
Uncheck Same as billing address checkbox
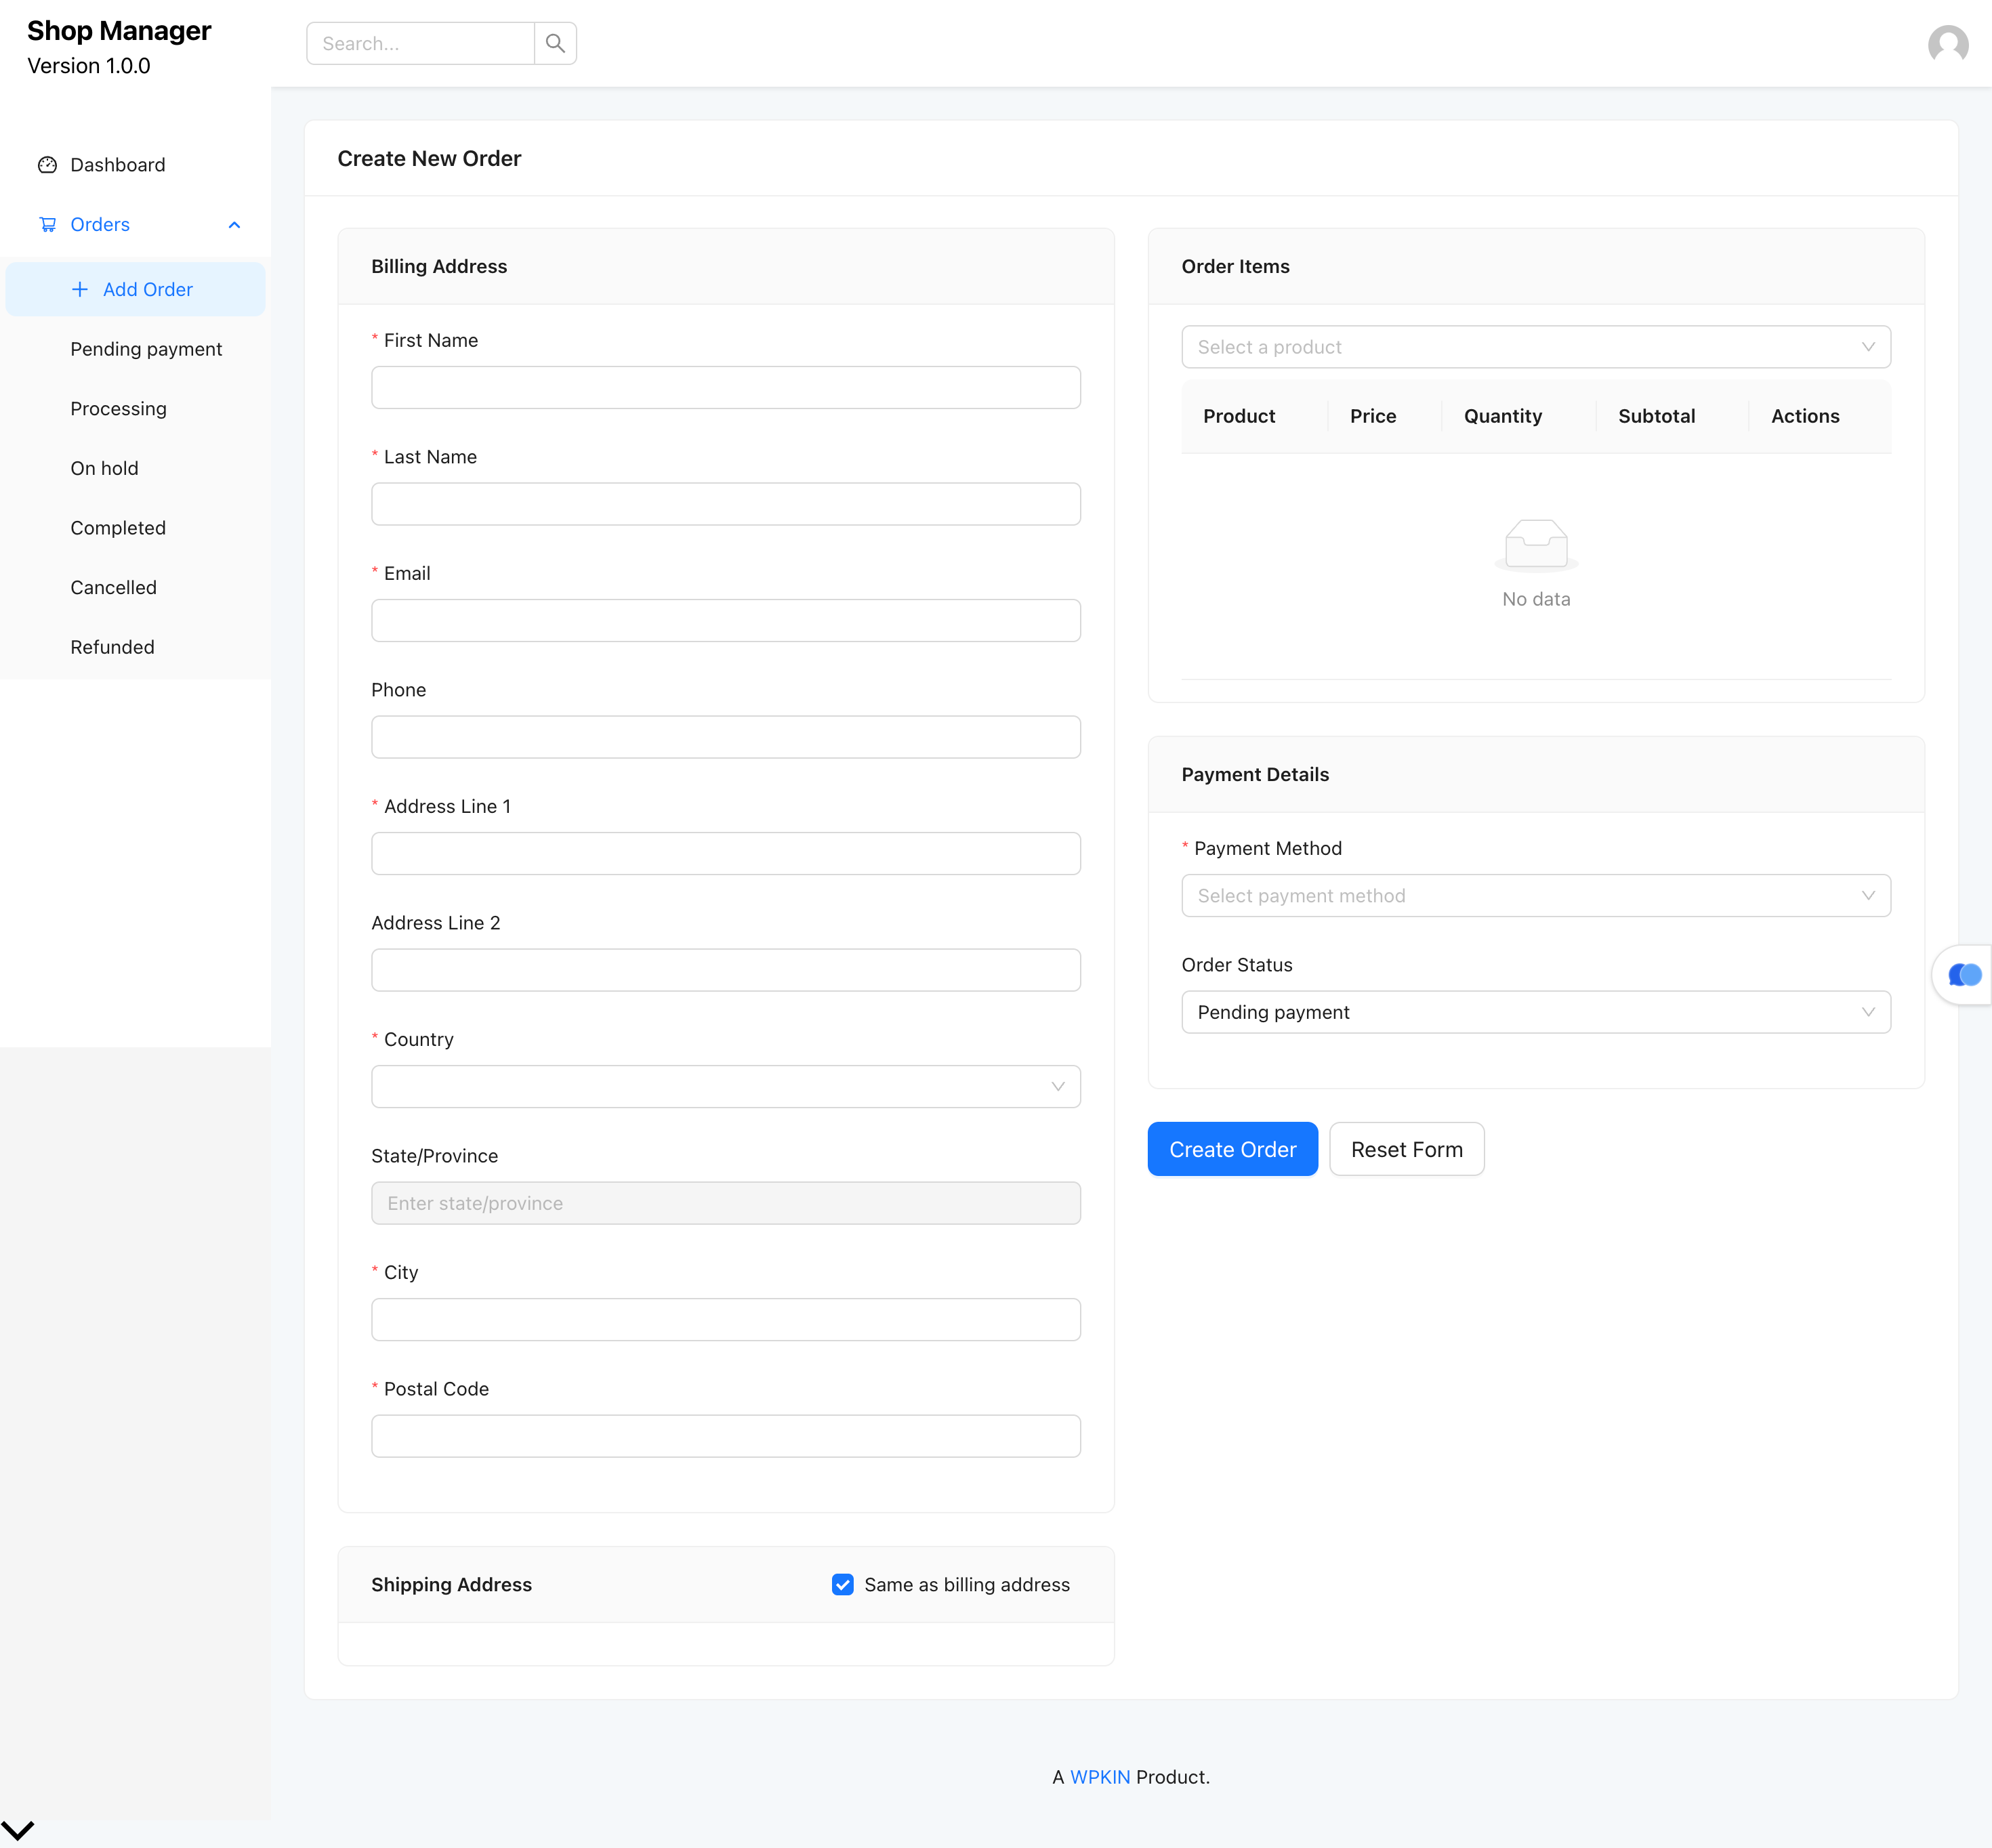(x=843, y=1584)
